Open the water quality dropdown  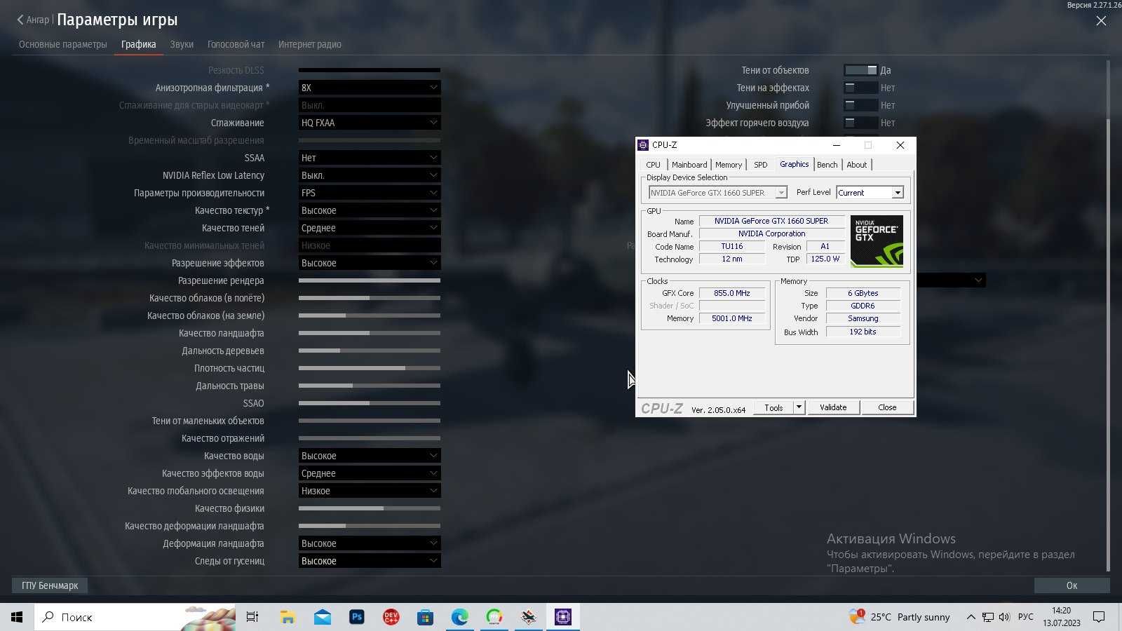tap(370, 456)
